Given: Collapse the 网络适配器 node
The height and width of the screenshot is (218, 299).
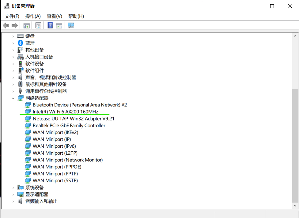Looking at the screenshot, I should 13,98.
